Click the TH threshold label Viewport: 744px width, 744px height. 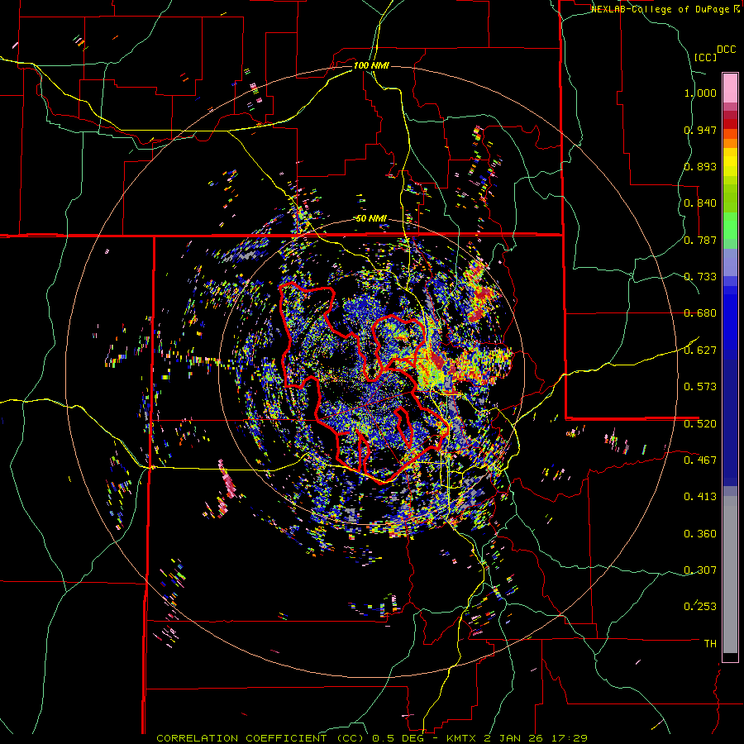[x=710, y=643]
